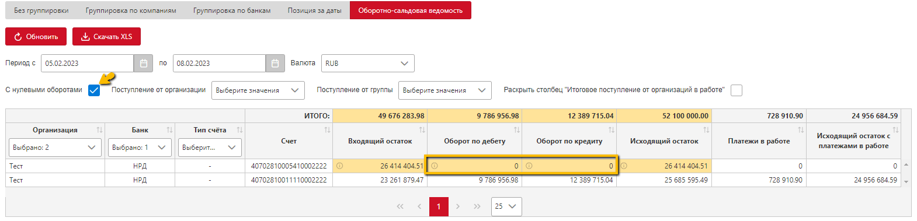The image size is (917, 221).
Task: Go to last page double-arrow icon
Action: [x=477, y=206]
